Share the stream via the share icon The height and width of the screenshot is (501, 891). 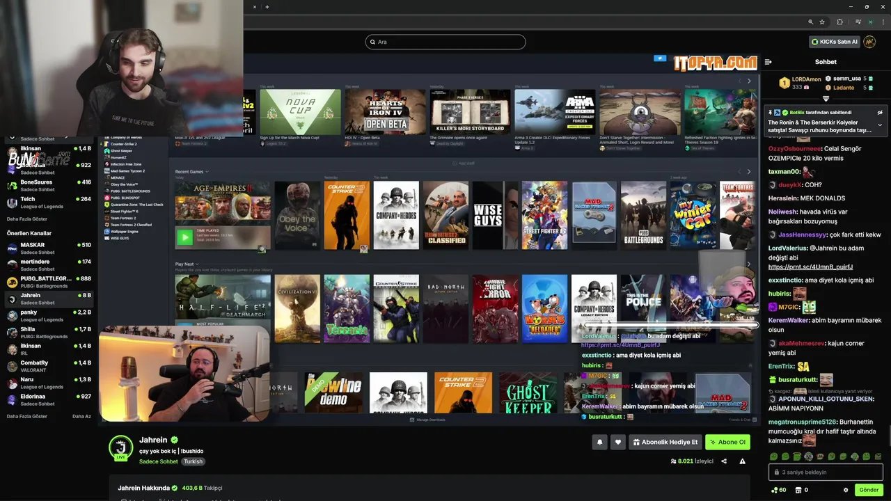[724, 461]
